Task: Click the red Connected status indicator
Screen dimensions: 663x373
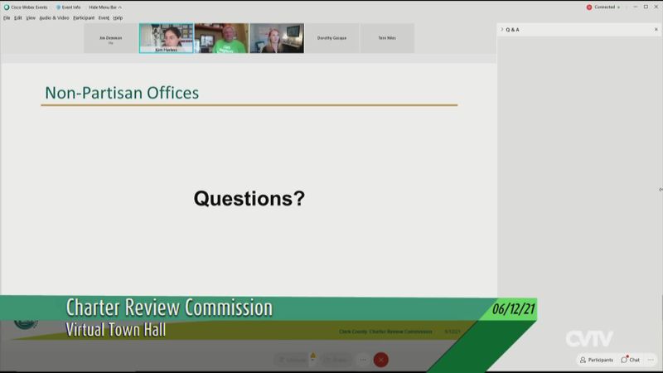Action: coord(589,7)
